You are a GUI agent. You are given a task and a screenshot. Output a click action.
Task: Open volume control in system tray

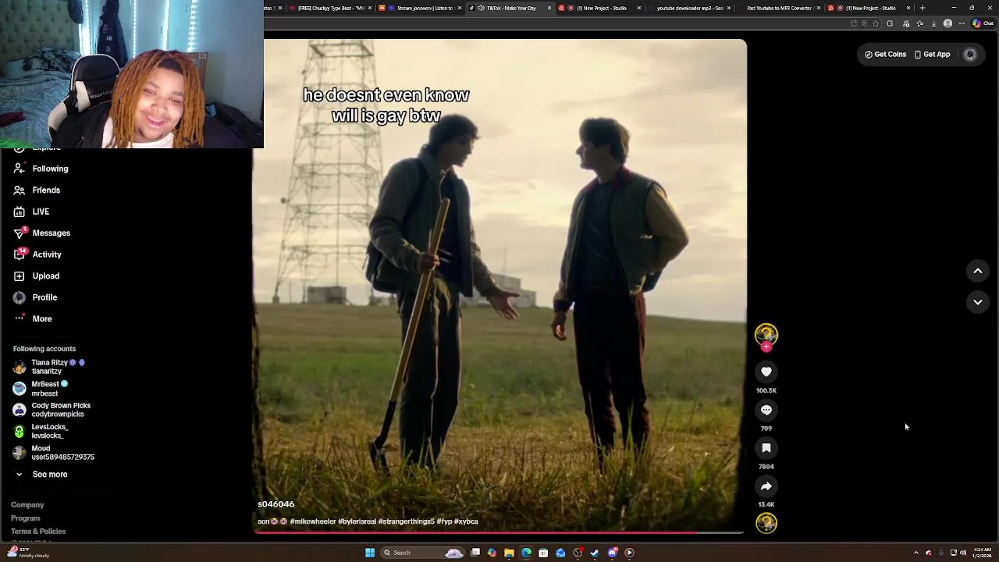coord(963,553)
